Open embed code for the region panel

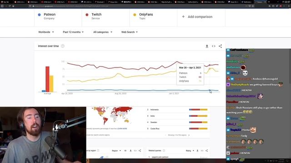pyautogui.click(x=135, y=151)
